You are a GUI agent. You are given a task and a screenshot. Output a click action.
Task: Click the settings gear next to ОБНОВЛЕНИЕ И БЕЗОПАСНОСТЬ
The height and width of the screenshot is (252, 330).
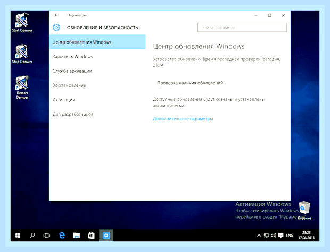point(56,28)
